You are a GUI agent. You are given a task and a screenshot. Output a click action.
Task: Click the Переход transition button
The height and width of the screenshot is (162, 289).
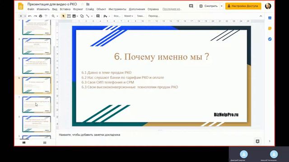click(154, 16)
